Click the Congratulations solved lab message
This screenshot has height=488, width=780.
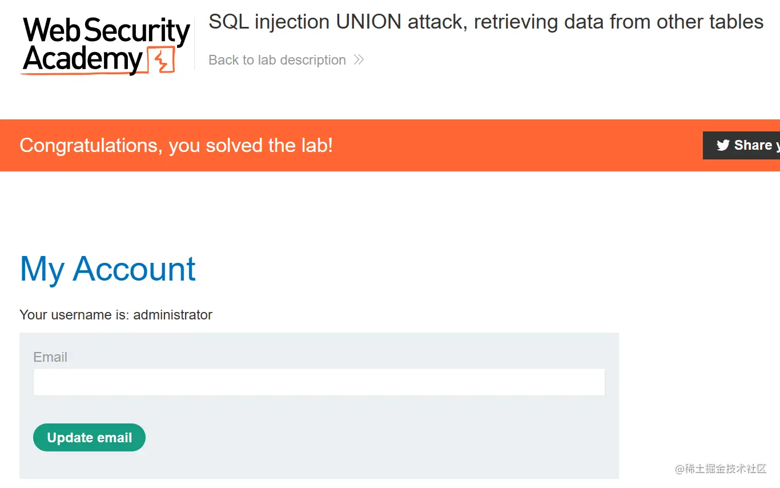(x=176, y=145)
